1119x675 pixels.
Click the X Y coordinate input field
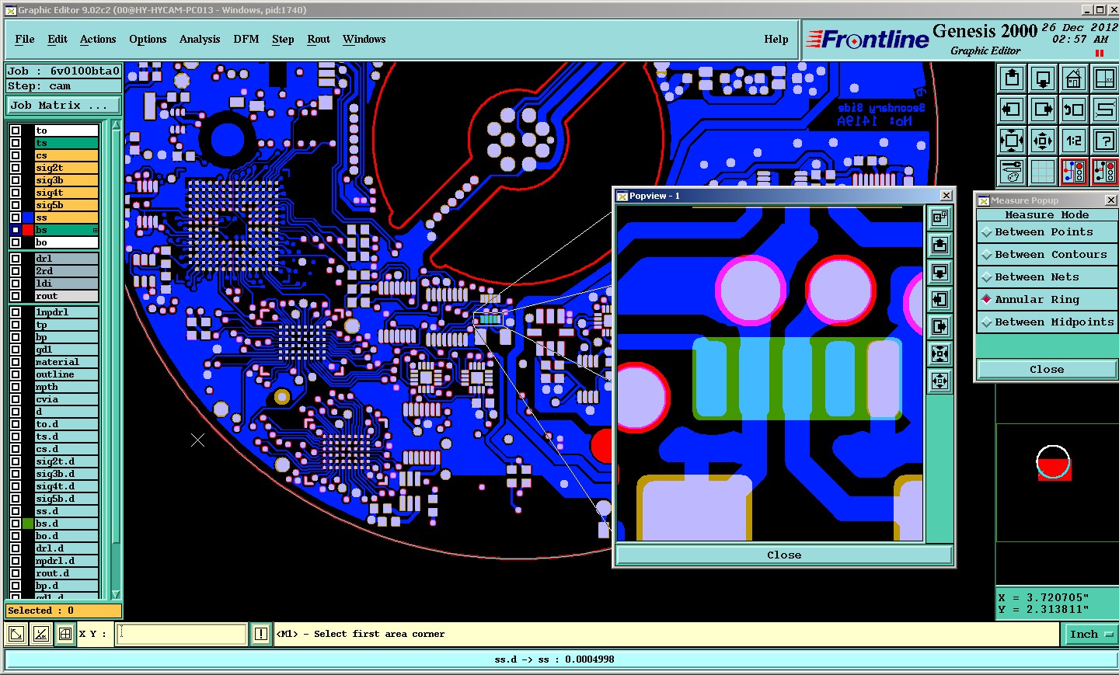[x=182, y=634]
